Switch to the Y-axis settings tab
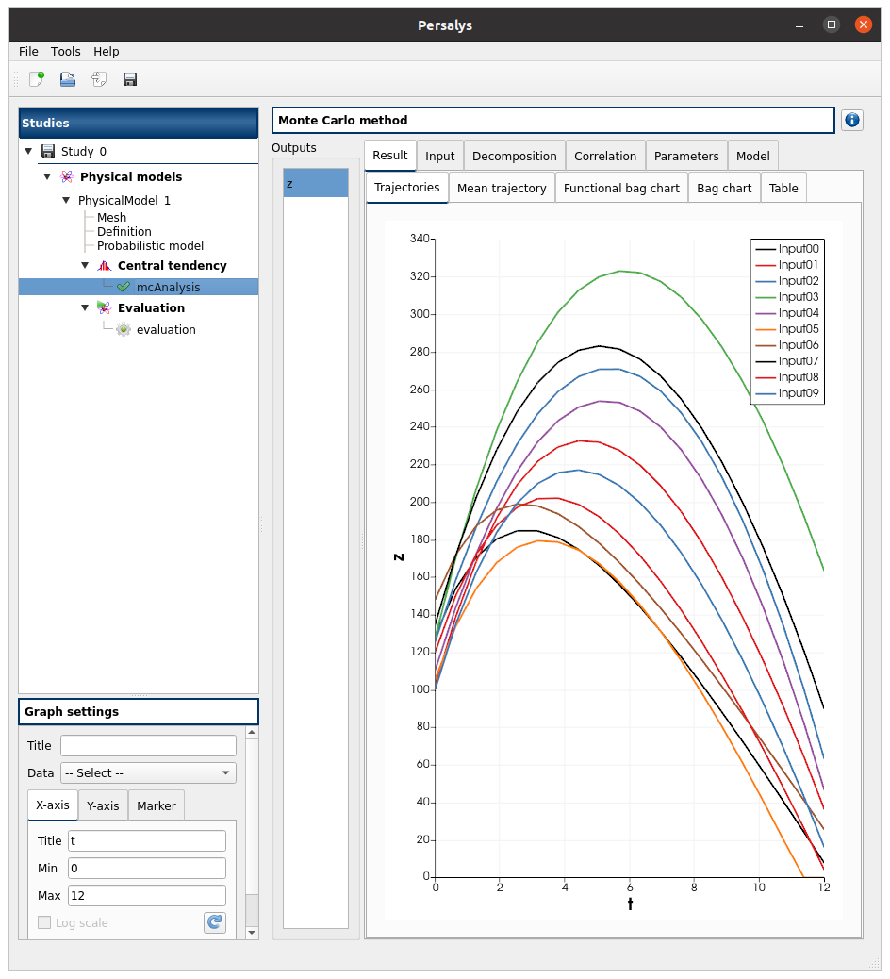Viewport: 890px width, 979px height. coord(103,805)
